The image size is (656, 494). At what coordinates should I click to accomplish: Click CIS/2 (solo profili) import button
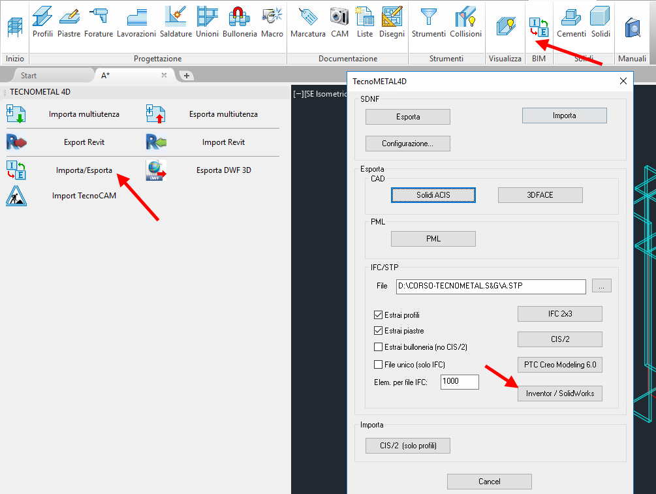click(408, 446)
